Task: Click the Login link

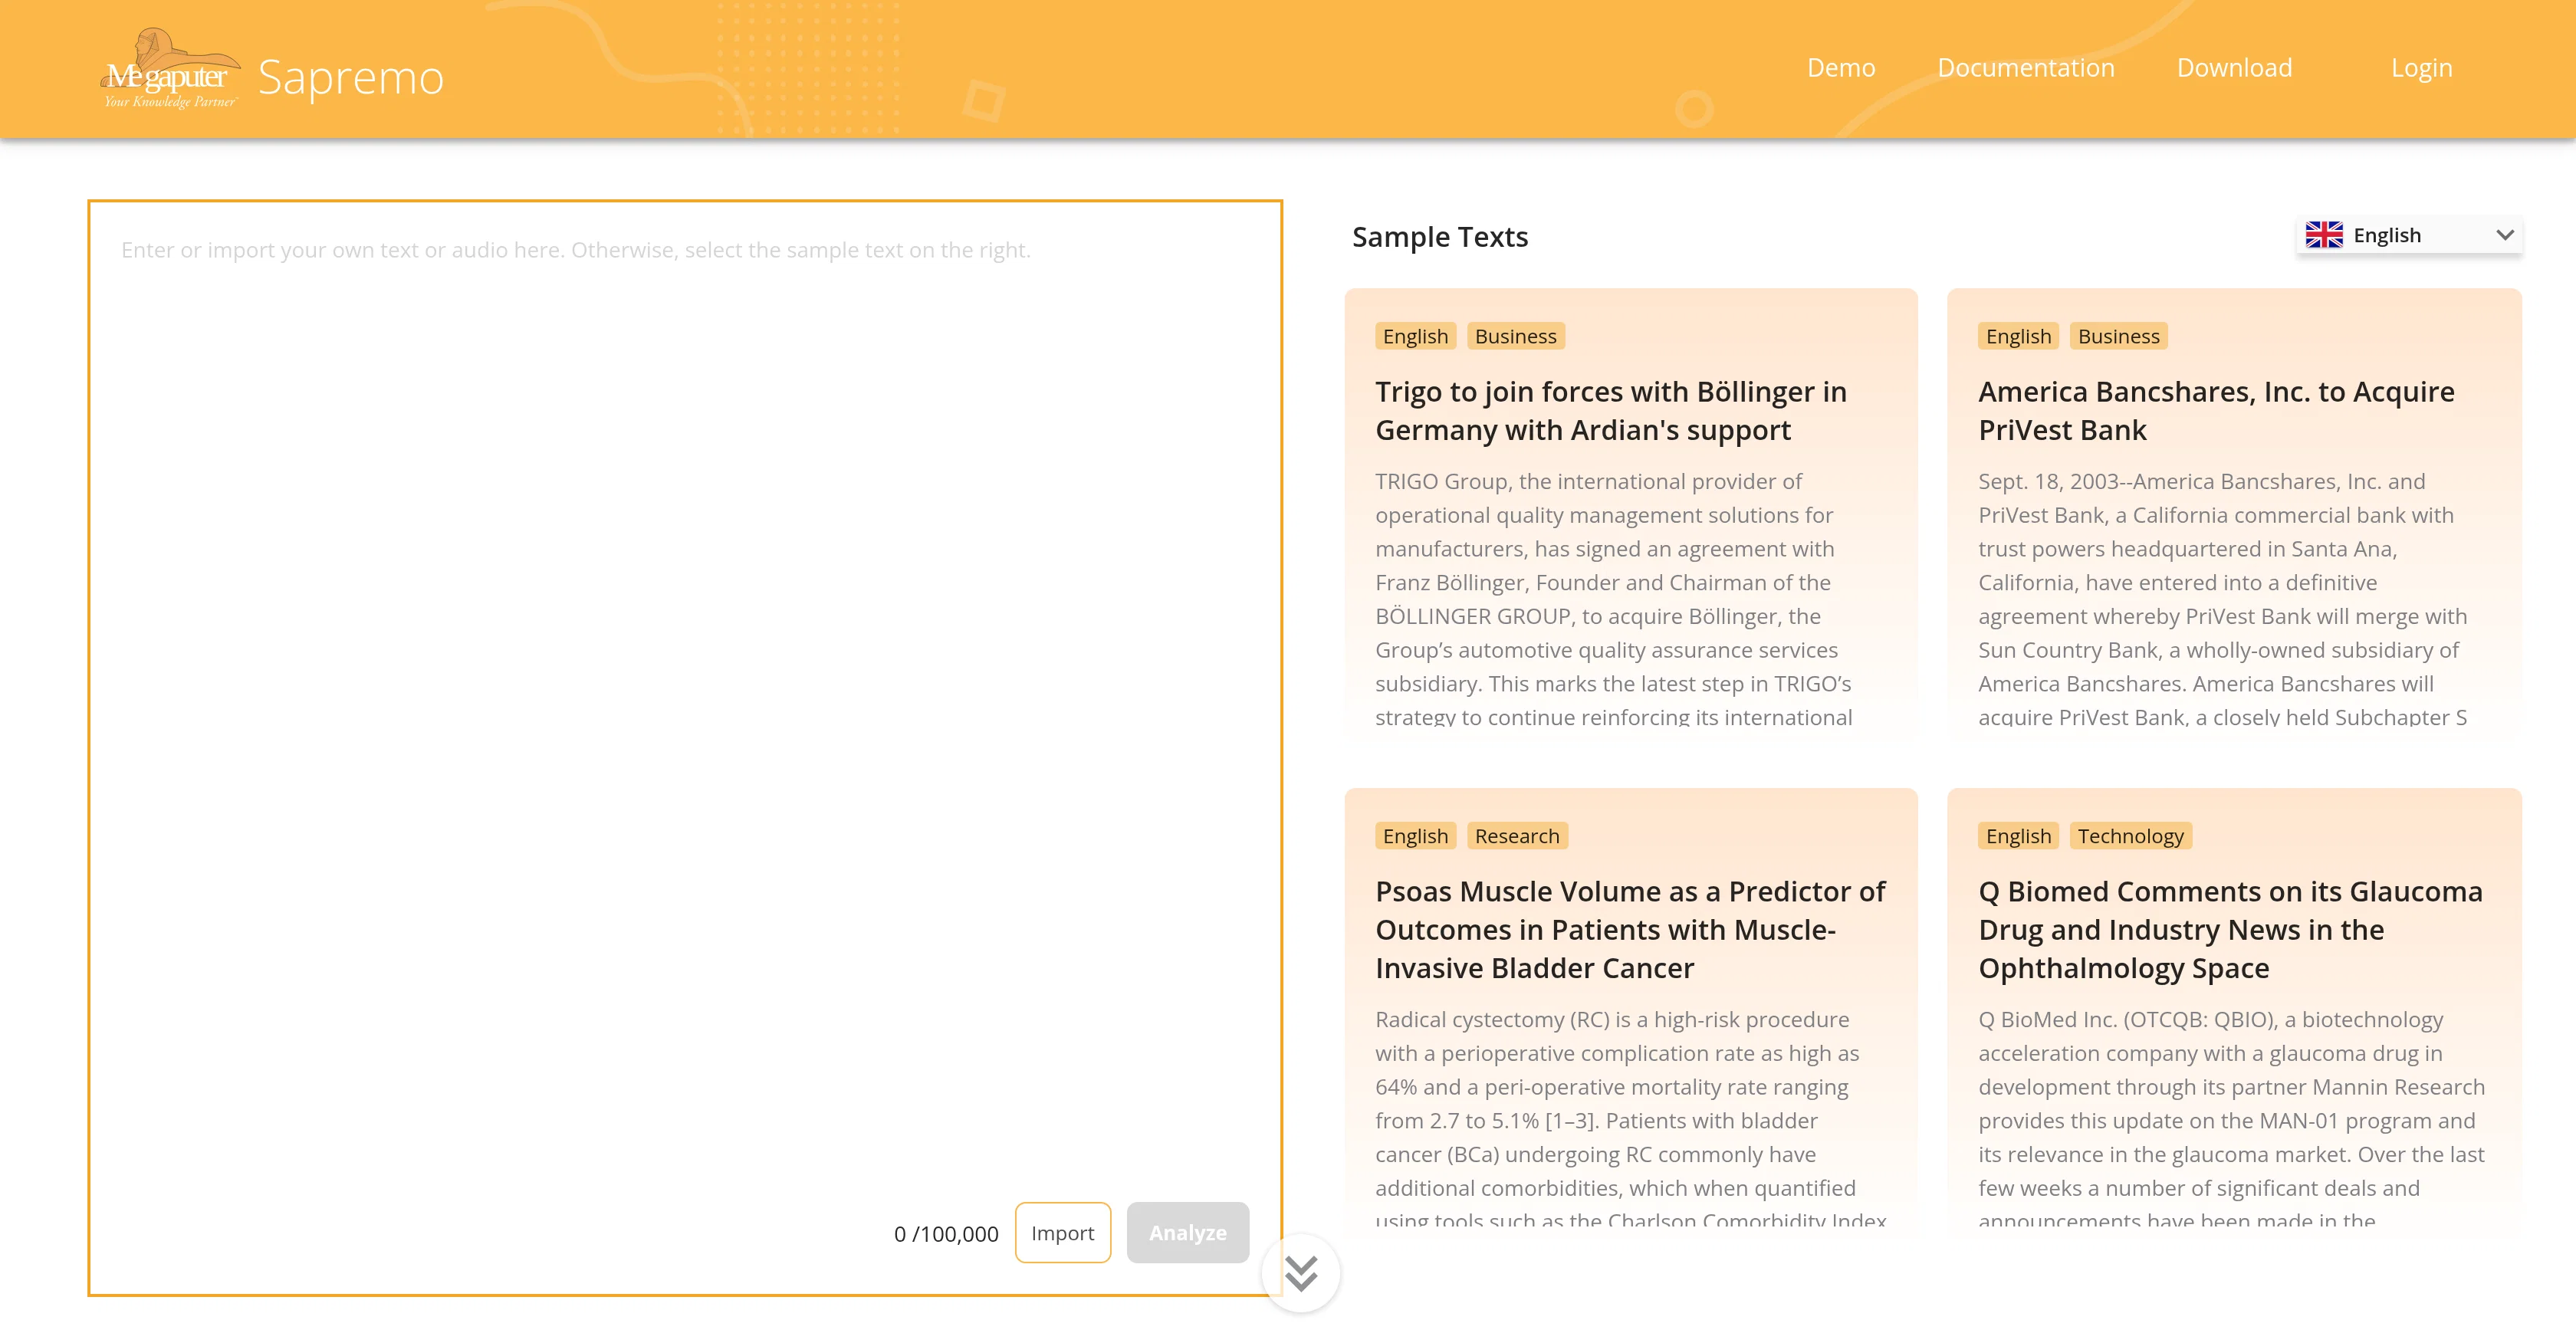Action: click(2421, 68)
